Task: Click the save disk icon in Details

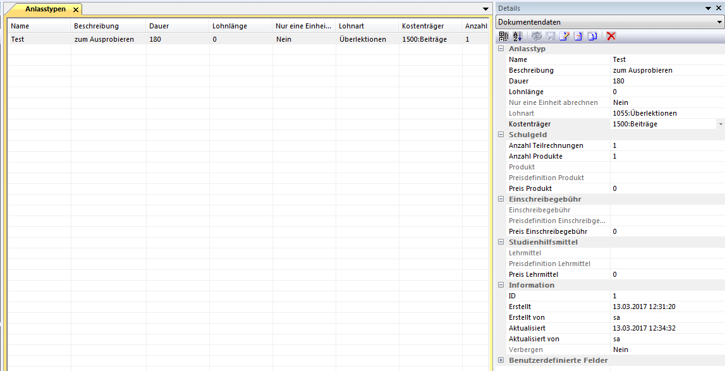Action: [551, 36]
